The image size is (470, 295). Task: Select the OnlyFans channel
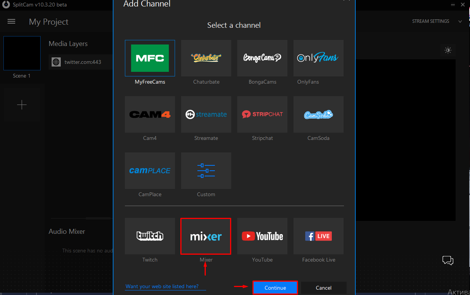pos(318,58)
